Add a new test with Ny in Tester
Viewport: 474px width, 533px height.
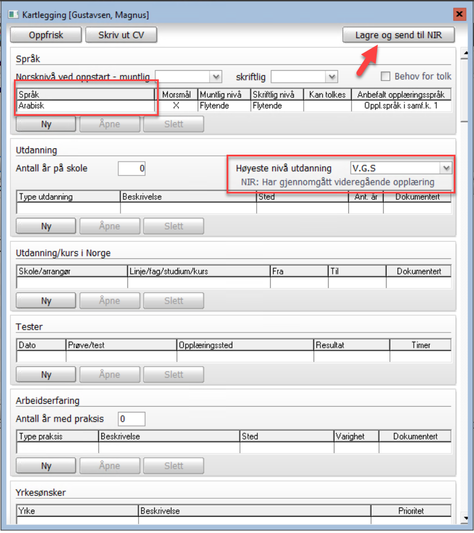(x=46, y=375)
